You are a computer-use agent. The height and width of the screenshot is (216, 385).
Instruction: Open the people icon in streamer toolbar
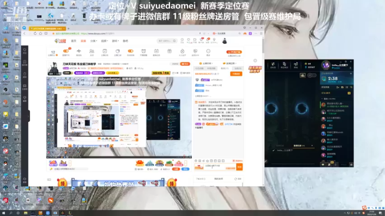click(x=91, y=51)
